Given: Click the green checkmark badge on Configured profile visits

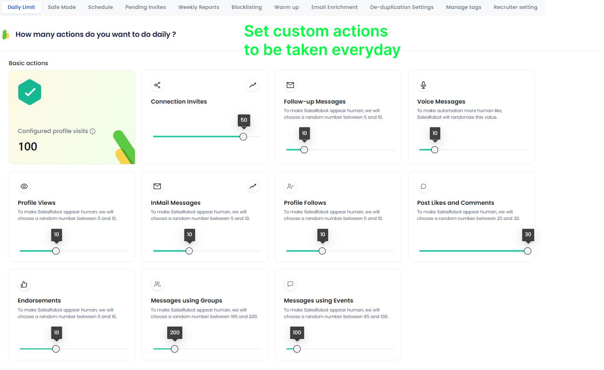Looking at the screenshot, I should (29, 92).
